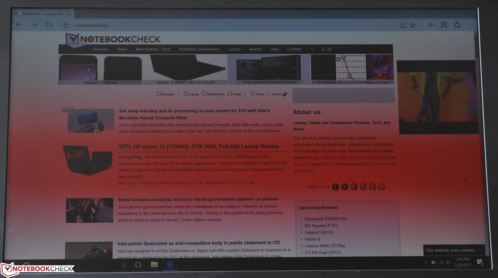Toggle the Tablet filter checkbox
Viewport: 498px width, 278px height.
coord(230,93)
